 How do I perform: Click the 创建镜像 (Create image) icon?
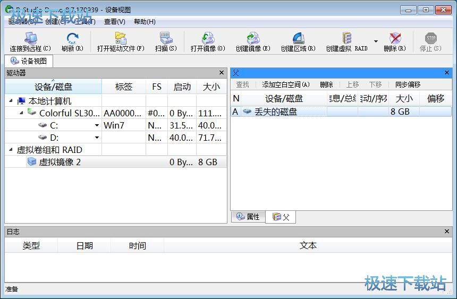click(253, 39)
